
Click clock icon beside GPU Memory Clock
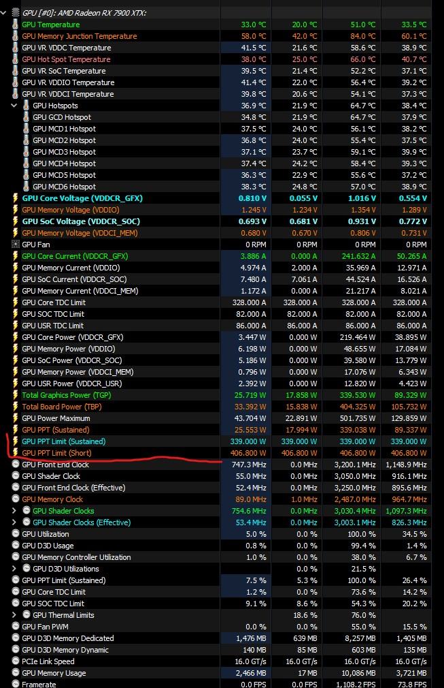16,499
